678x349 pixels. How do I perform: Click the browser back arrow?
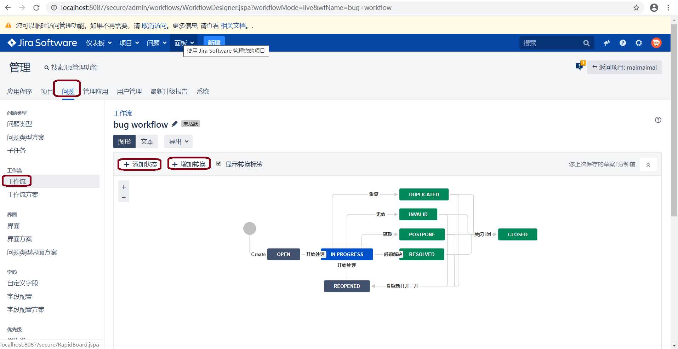(x=8, y=7)
